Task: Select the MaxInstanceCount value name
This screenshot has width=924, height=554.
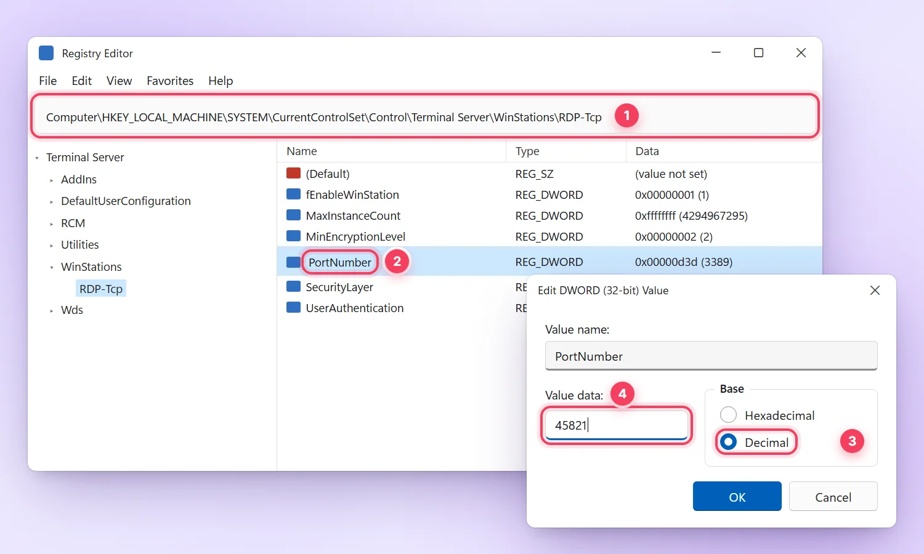Action: pyautogui.click(x=353, y=215)
